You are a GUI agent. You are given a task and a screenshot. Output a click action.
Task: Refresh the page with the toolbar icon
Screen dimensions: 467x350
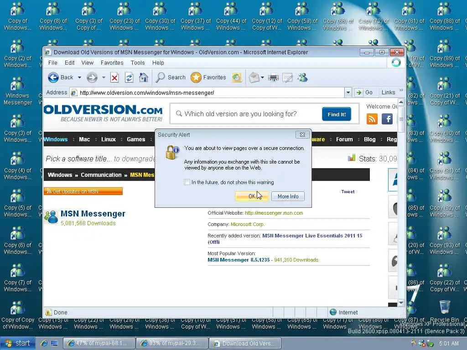pyautogui.click(x=129, y=77)
